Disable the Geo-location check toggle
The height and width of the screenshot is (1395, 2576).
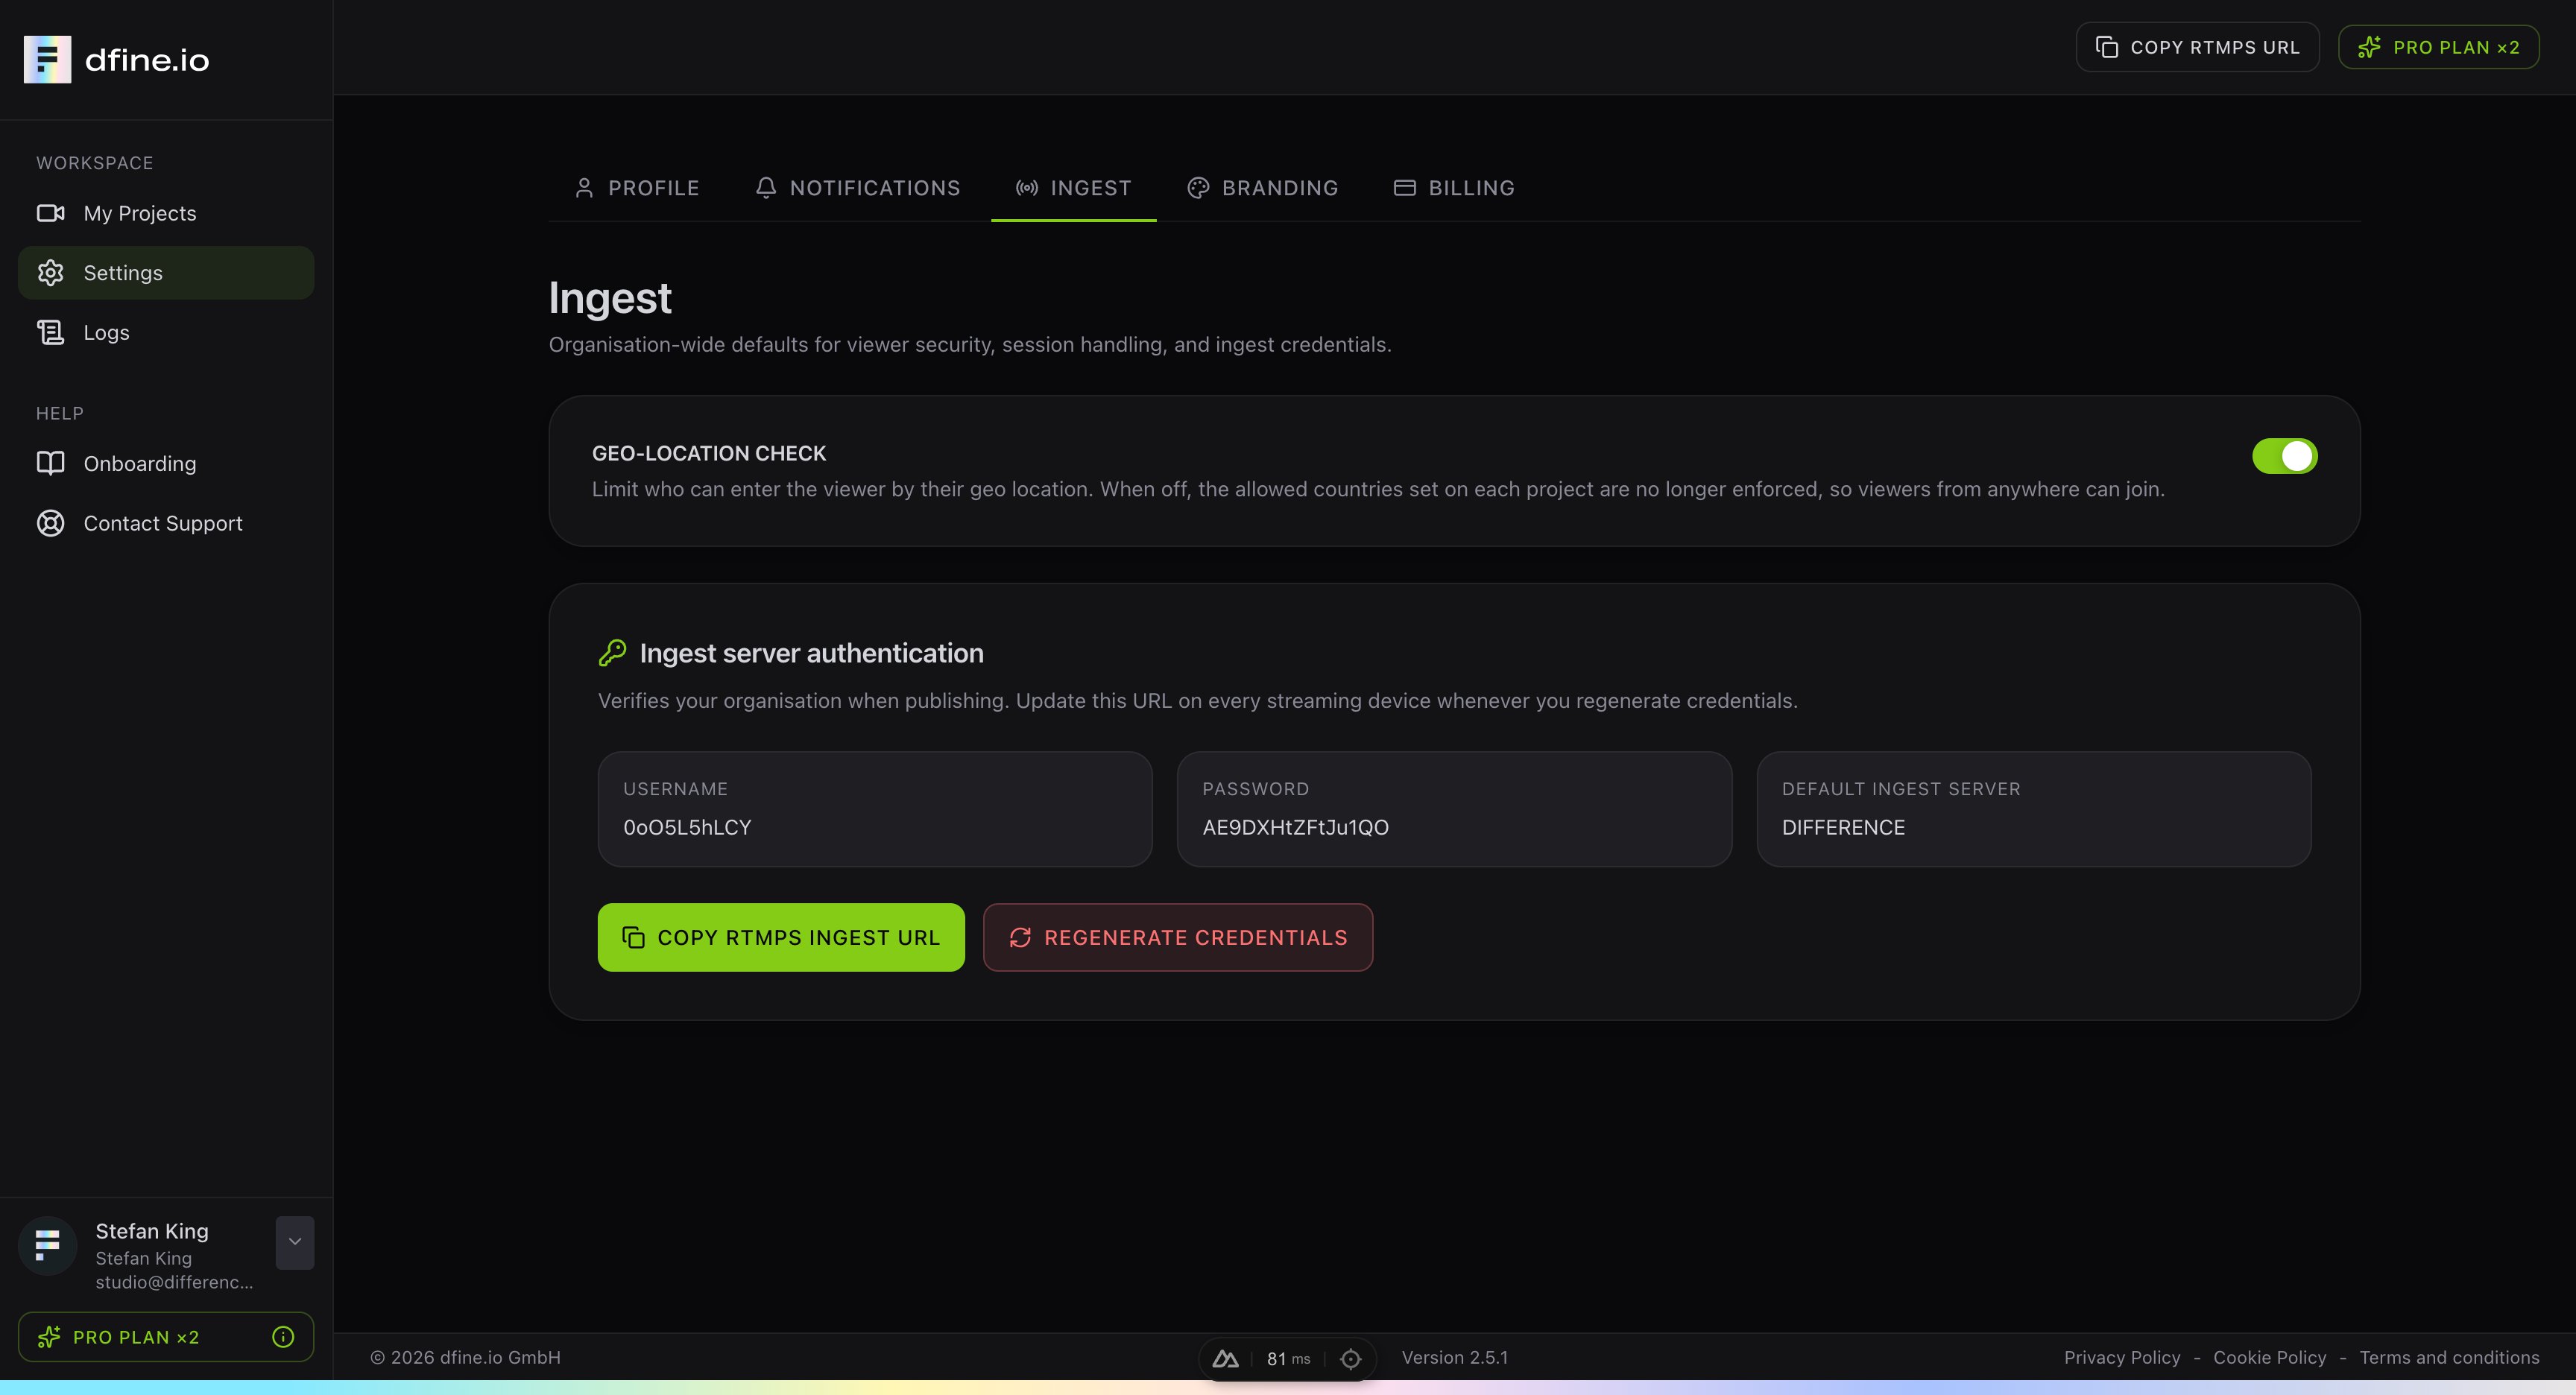coord(2284,456)
